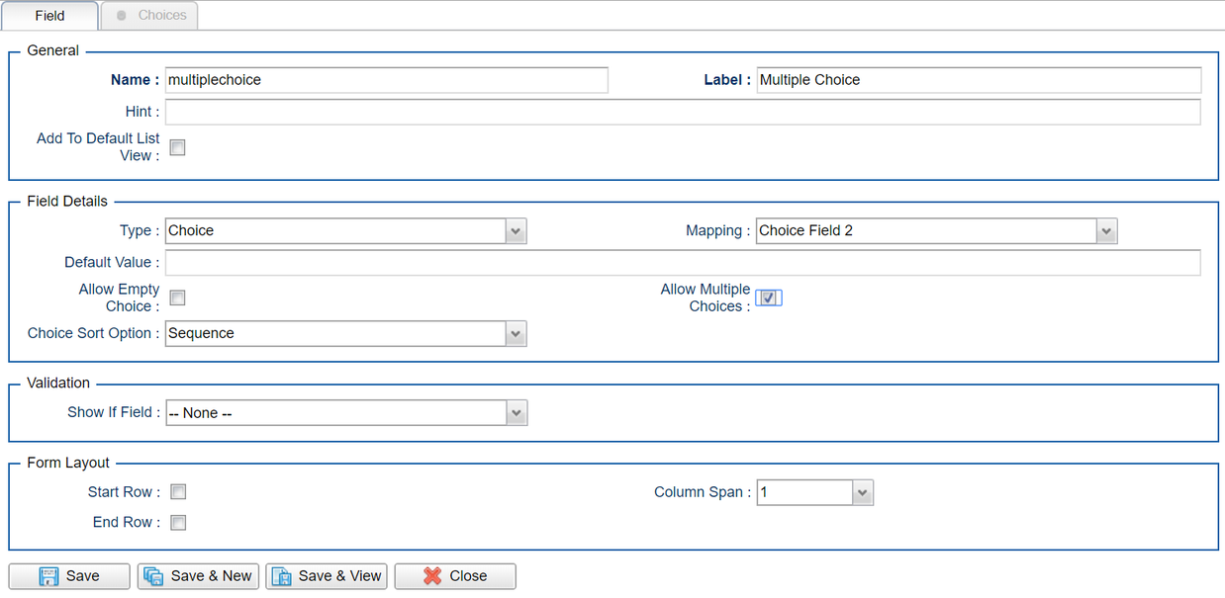Enable Add To Default List View checkbox
Viewport: 1225px width, 598px height.
tap(178, 147)
